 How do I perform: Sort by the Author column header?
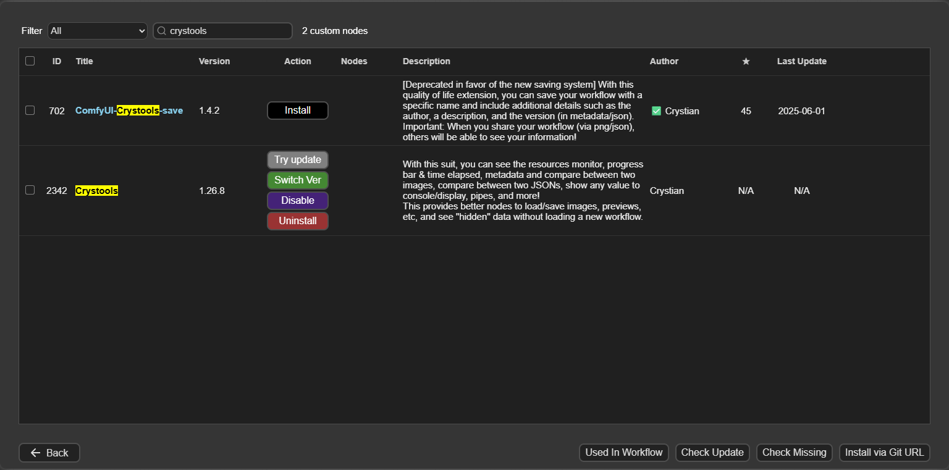[664, 61]
